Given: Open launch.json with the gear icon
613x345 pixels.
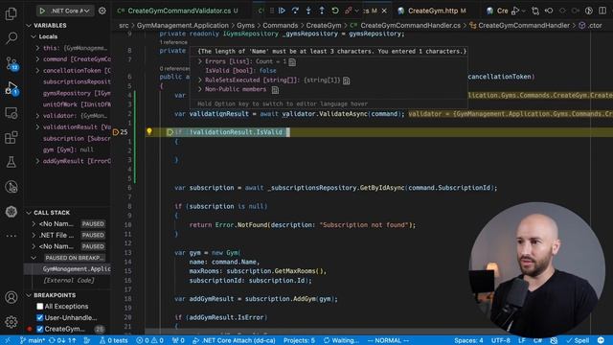Looking at the screenshot, I should (x=102, y=11).
